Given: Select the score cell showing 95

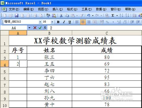Looking at the screenshot, I should [107, 77].
